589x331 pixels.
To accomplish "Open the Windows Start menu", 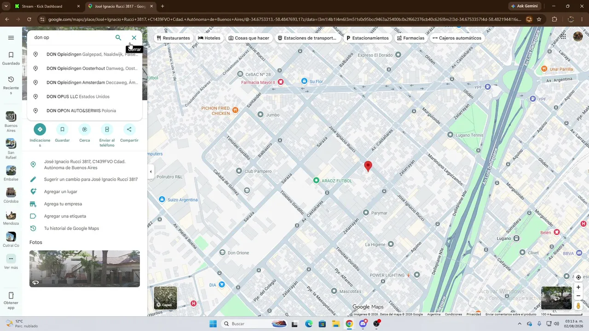I will [213, 324].
